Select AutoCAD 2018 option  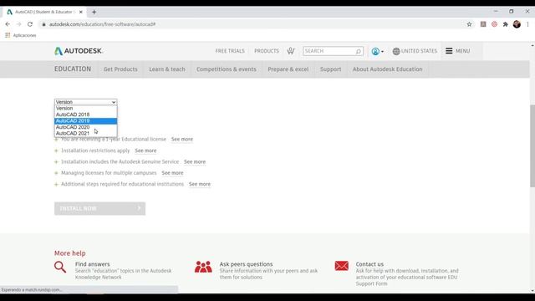[85, 115]
